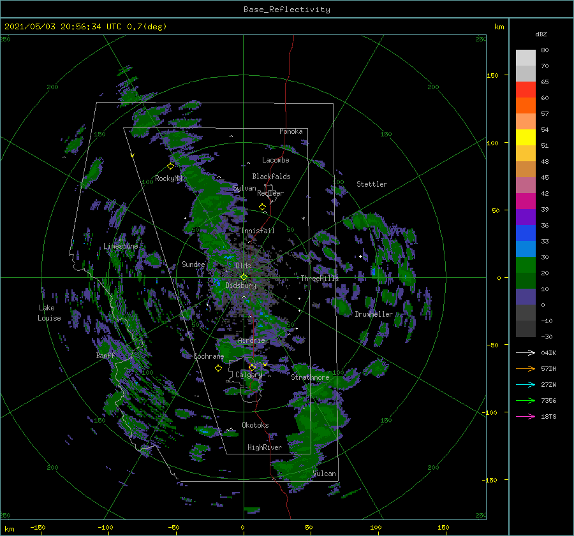
Task: Select the bright yellow 54-51 dBZ swatch
Action: 526,138
